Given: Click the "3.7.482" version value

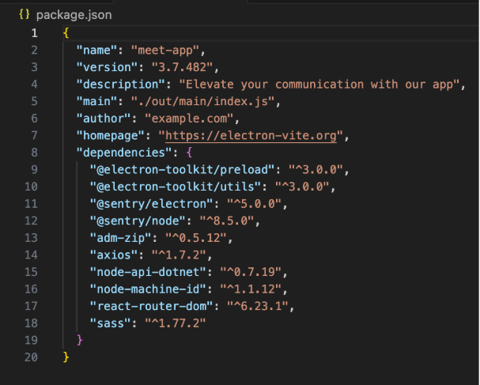Looking at the screenshot, I should pyautogui.click(x=183, y=67).
